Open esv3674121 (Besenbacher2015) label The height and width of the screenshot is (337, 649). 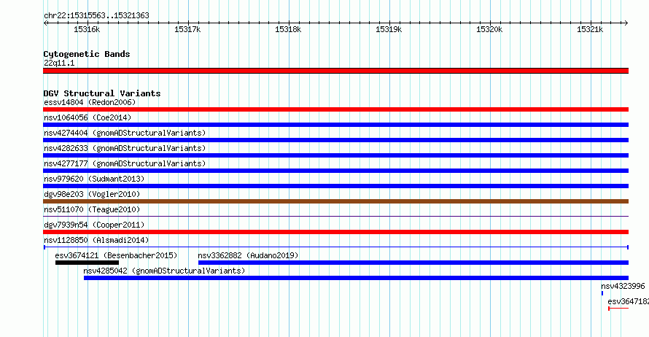(x=116, y=255)
